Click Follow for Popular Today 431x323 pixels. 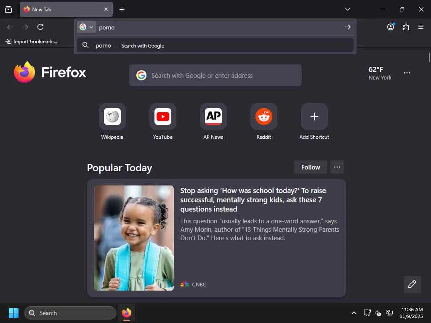pos(310,167)
